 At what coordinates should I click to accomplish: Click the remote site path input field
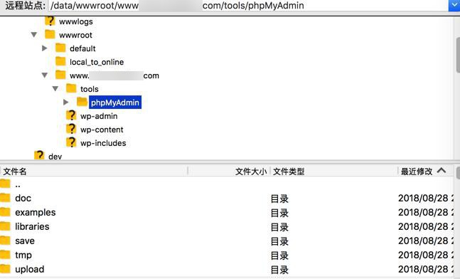tap(248, 6)
